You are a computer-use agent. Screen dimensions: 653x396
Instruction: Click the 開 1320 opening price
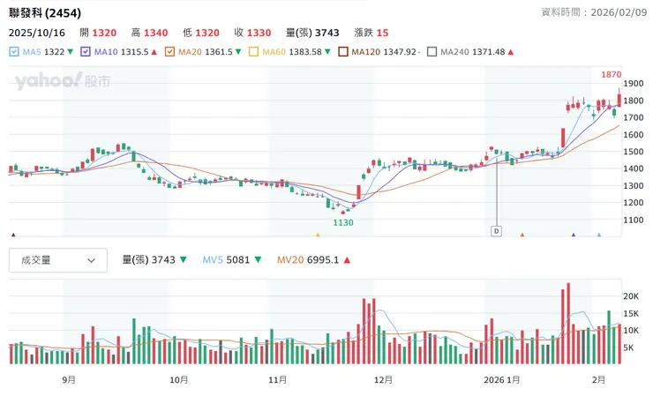point(98,33)
